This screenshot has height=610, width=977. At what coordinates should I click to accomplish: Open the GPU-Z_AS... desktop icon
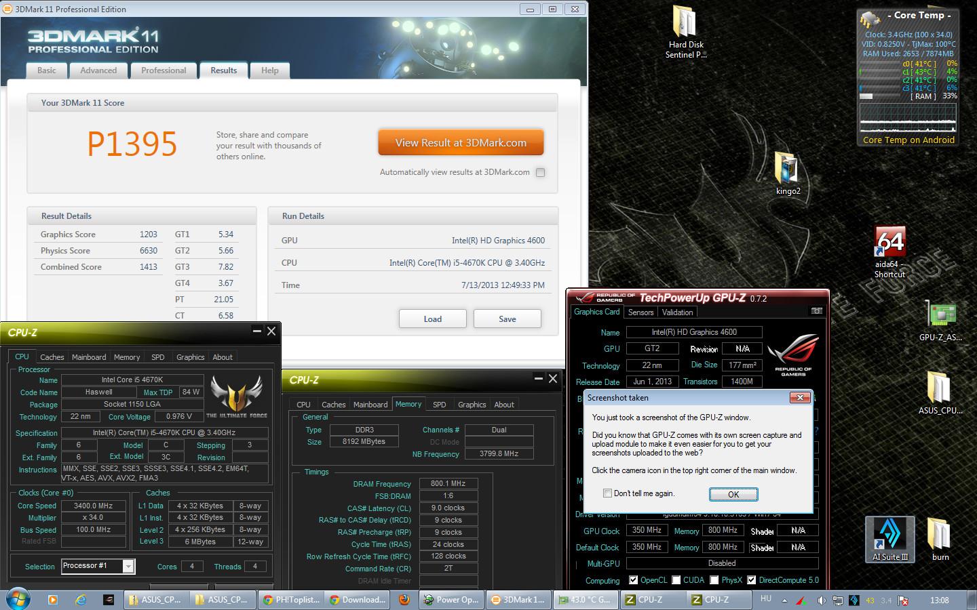point(940,320)
